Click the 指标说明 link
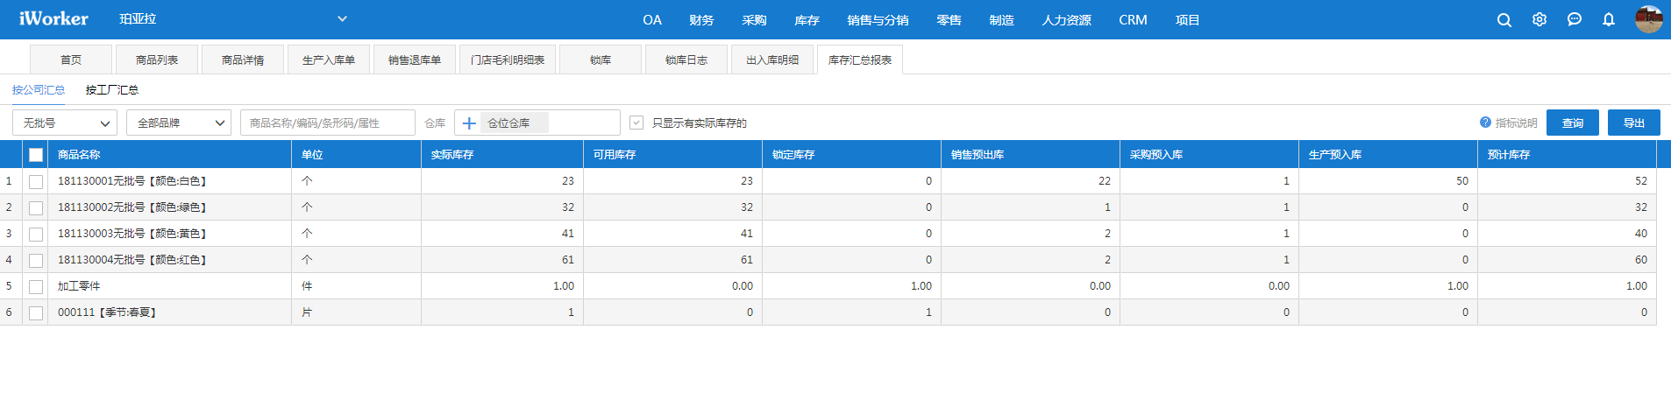This screenshot has width=1671, height=400. click(1516, 123)
